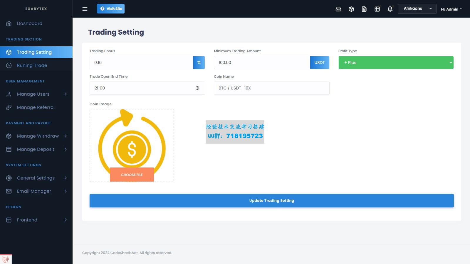Click the hamburger menu icon

coord(85,9)
